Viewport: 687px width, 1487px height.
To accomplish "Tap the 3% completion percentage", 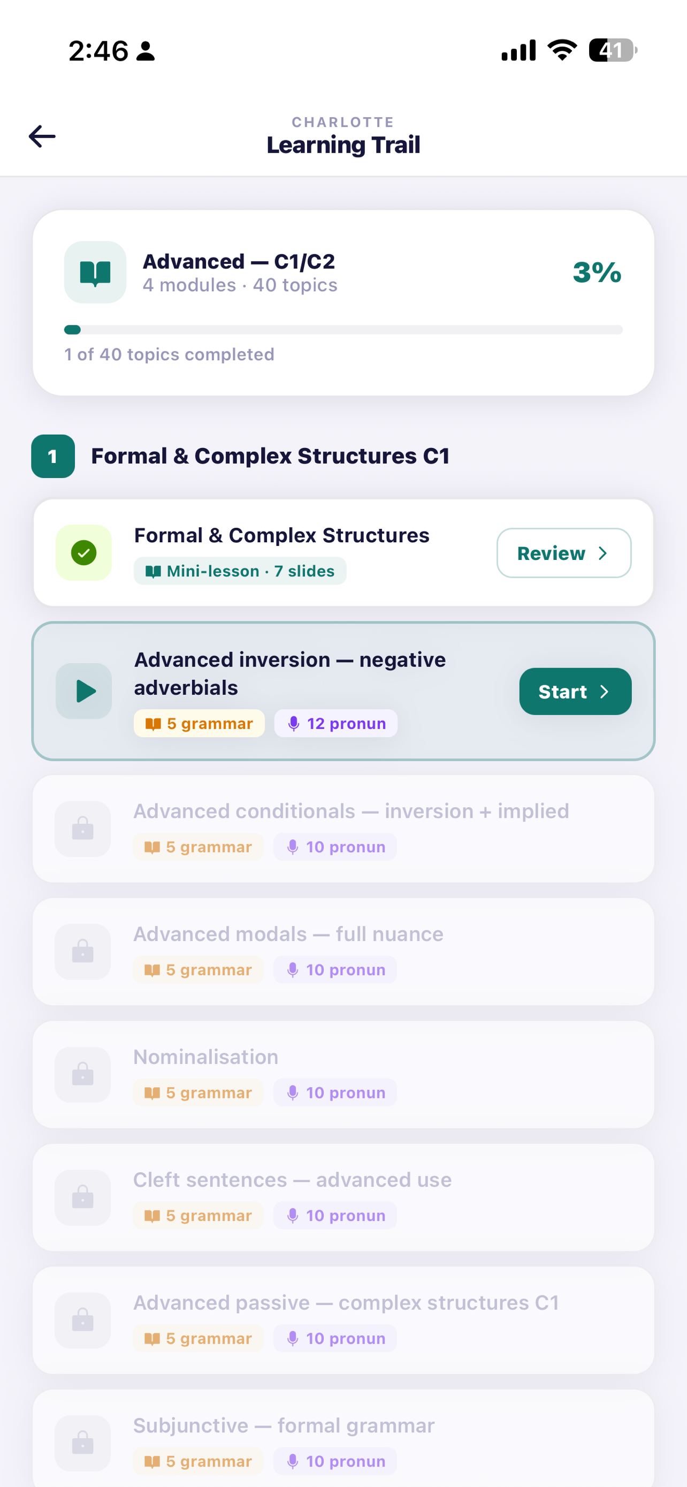I will point(597,272).
